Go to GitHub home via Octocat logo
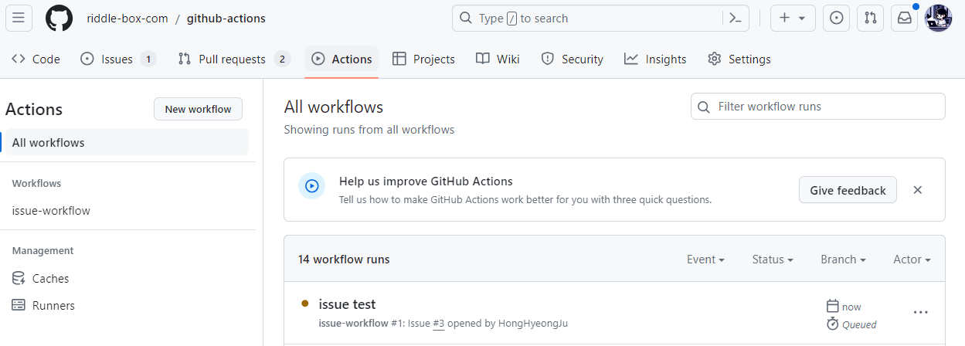The image size is (965, 346). pos(59,18)
